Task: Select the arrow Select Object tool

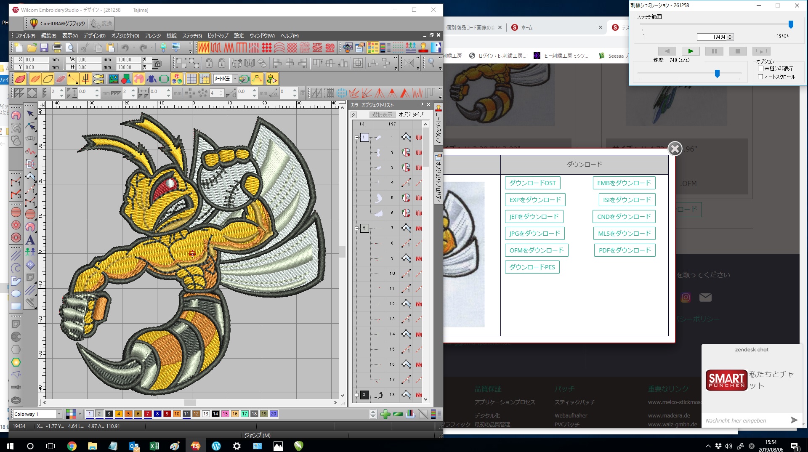Action: (x=30, y=114)
